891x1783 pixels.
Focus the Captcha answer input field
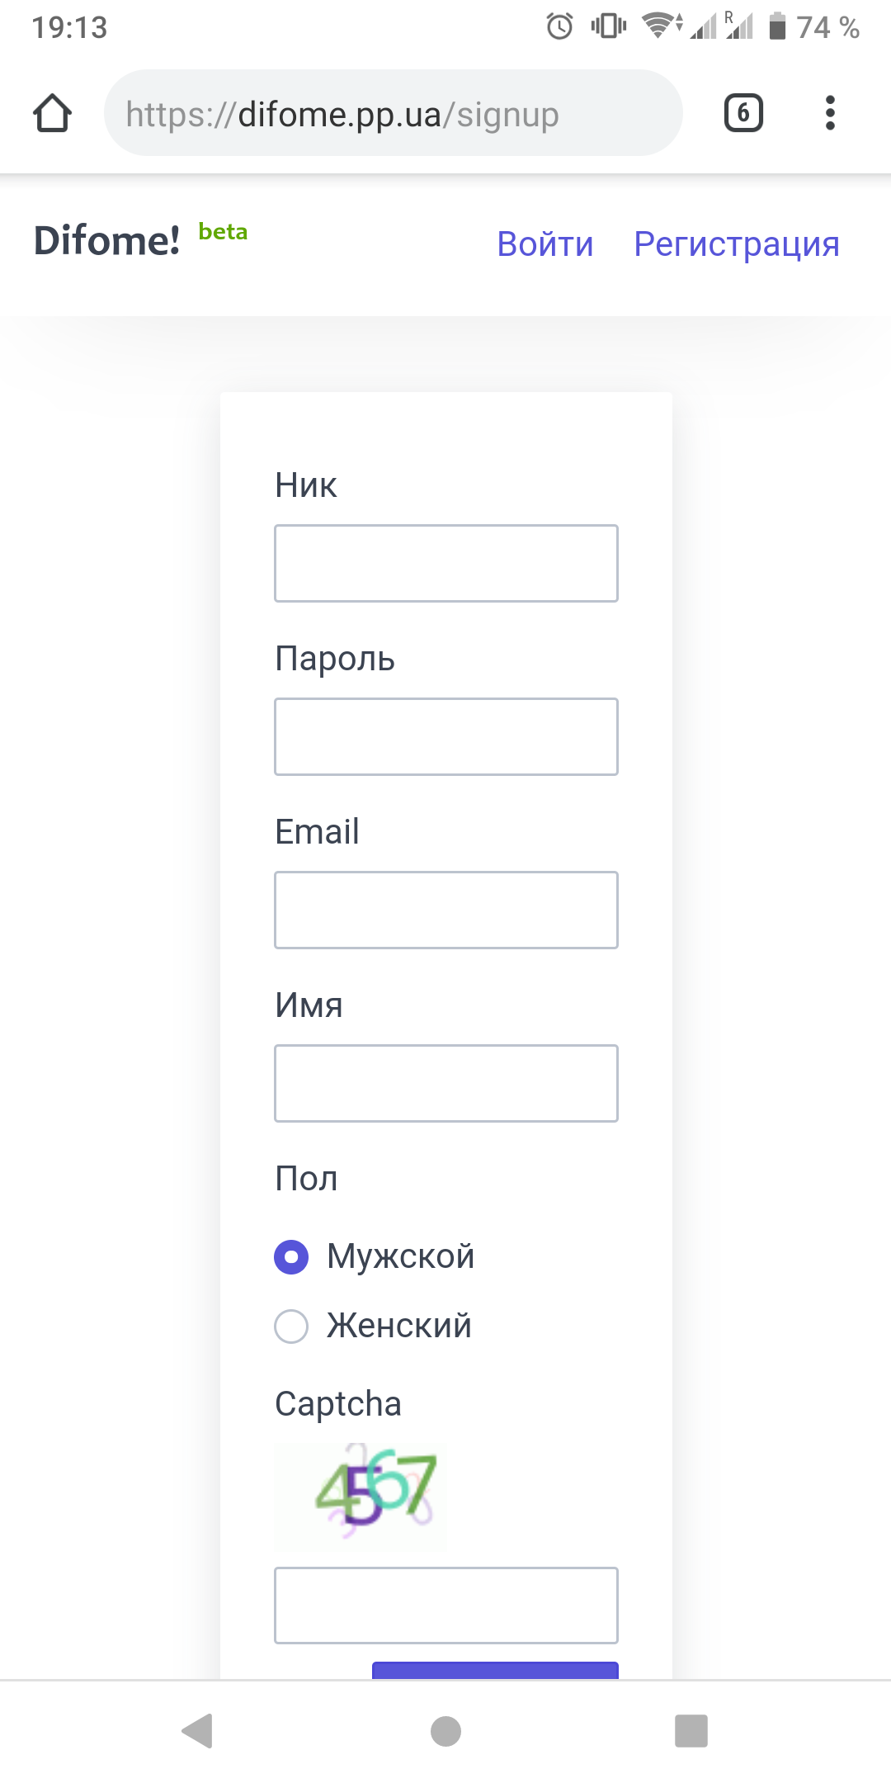[x=446, y=1606]
